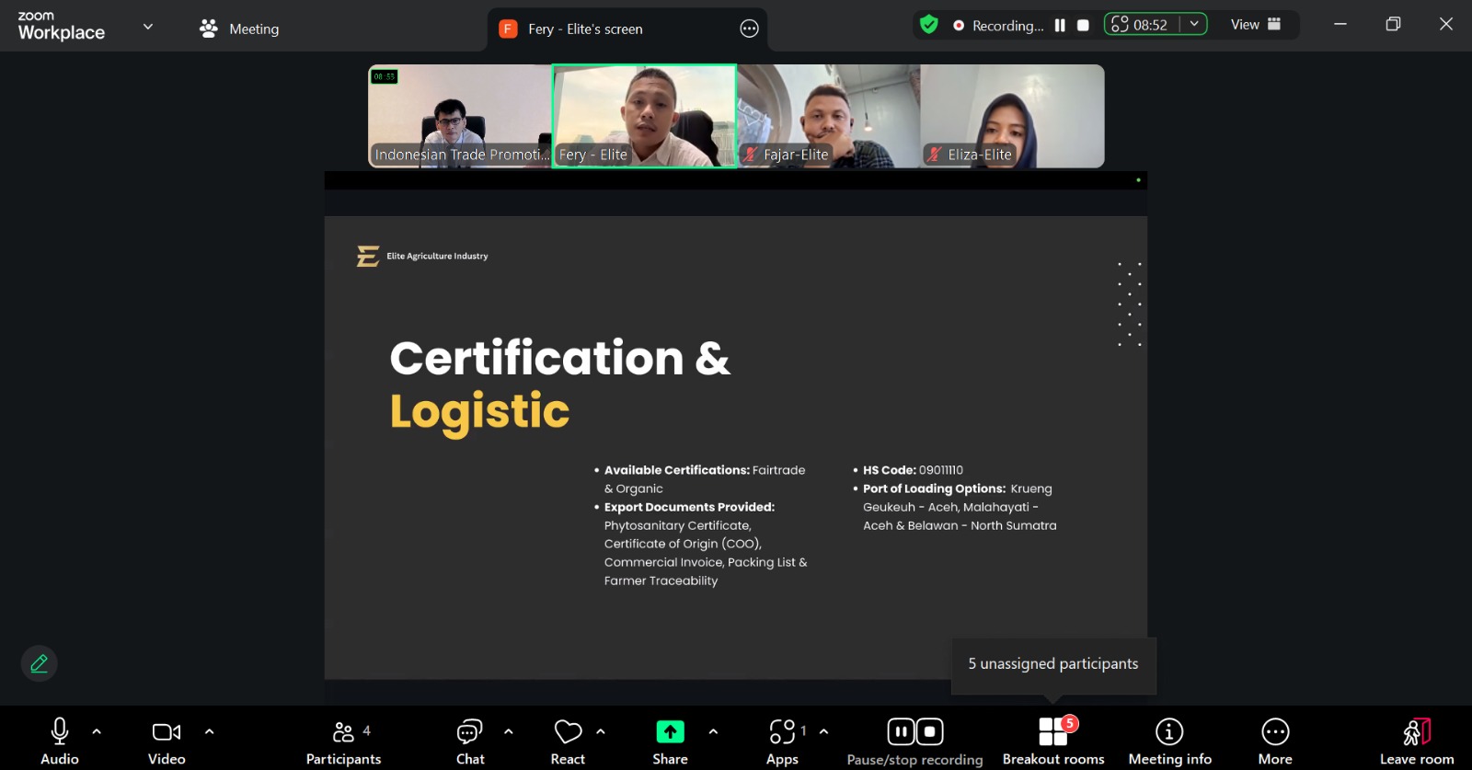1472x770 pixels.
Task: Click Leave room button
Action: (x=1416, y=741)
